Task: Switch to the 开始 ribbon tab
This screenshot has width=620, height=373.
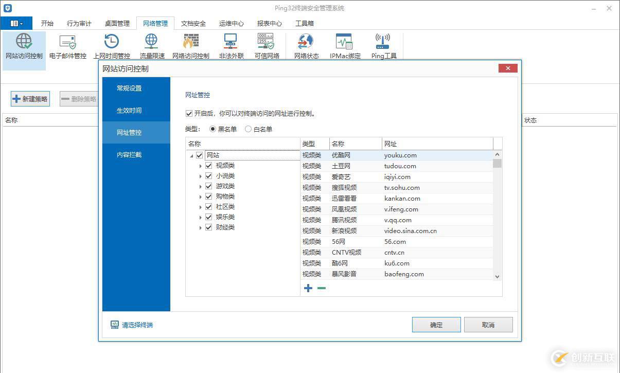Action: (x=47, y=24)
